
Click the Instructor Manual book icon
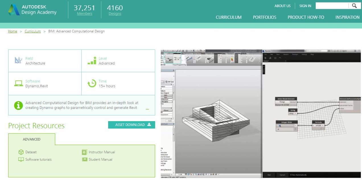click(x=84, y=152)
